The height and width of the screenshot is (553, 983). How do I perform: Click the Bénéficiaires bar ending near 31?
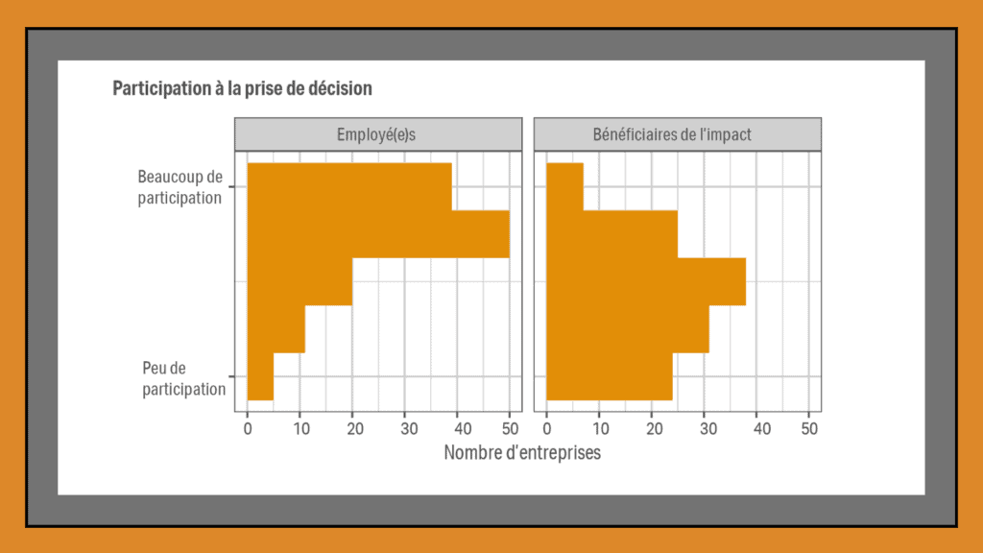[628, 329]
